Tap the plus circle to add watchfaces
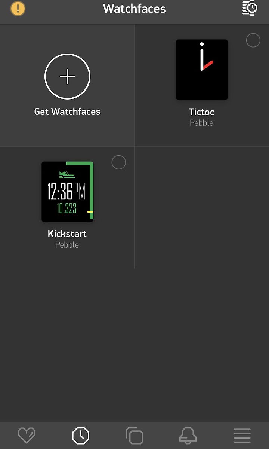The image size is (269, 449). (x=67, y=76)
